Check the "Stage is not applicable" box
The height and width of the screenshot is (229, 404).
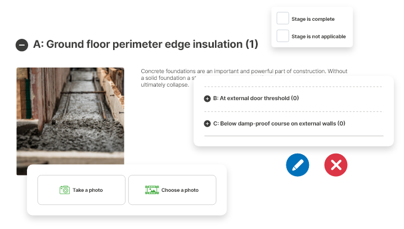(283, 37)
